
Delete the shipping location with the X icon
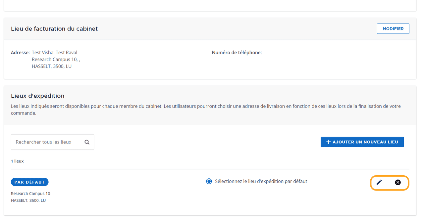[398, 182]
